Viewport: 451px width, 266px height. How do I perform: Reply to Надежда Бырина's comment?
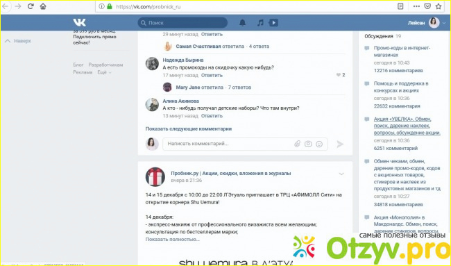pyautogui.click(x=212, y=75)
